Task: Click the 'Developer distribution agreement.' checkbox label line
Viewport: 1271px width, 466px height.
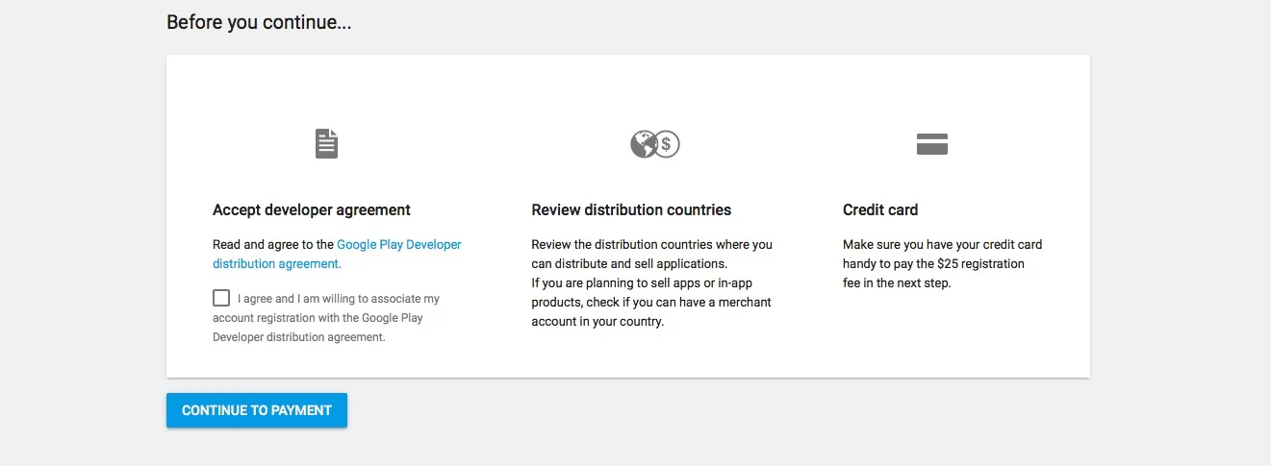Action: 299,337
